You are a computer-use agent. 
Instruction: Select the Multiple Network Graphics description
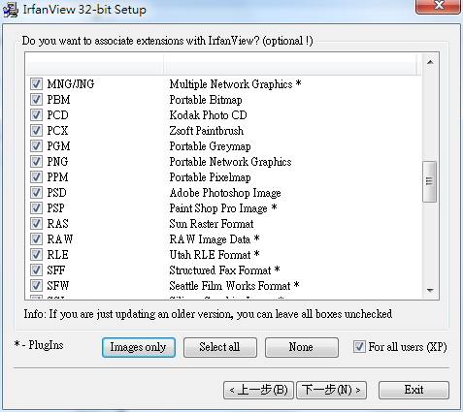(235, 84)
